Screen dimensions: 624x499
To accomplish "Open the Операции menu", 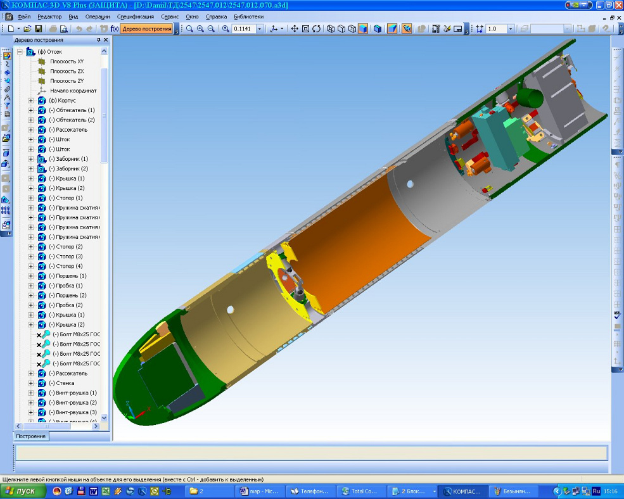I will [x=98, y=16].
